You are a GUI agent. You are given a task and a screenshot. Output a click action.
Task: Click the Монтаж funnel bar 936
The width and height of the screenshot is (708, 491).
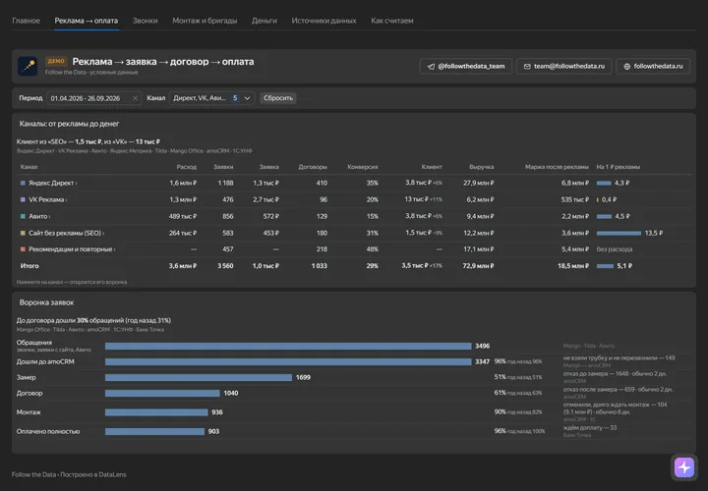point(156,412)
